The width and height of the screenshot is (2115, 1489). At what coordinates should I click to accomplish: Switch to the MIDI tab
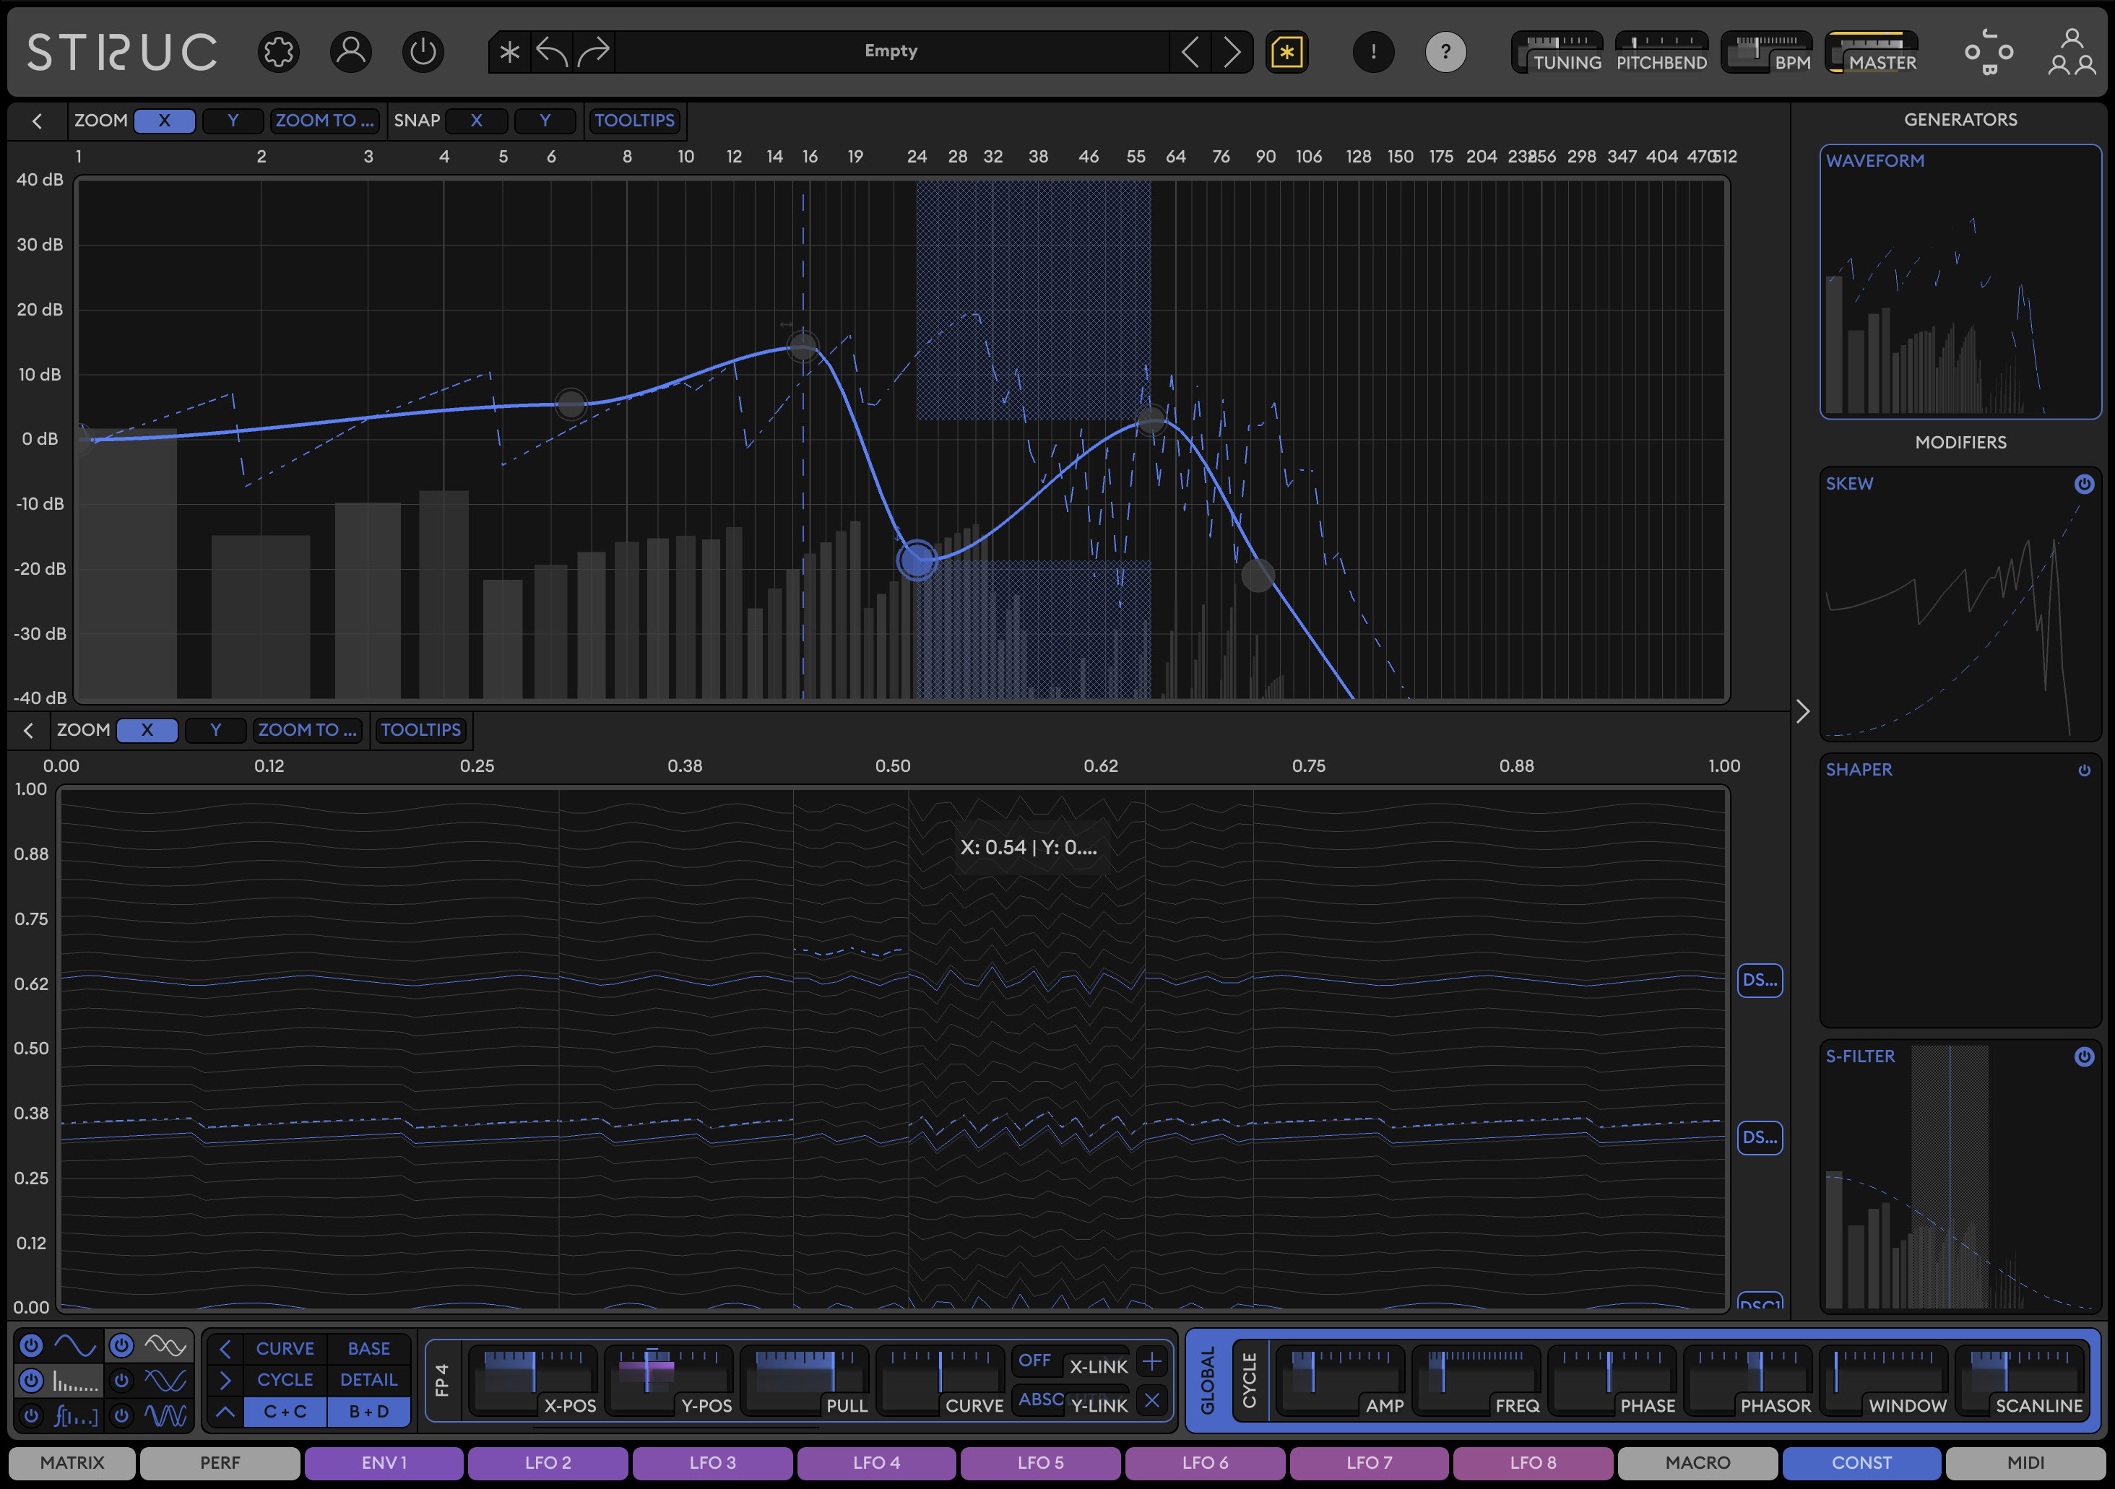coord(2025,1462)
